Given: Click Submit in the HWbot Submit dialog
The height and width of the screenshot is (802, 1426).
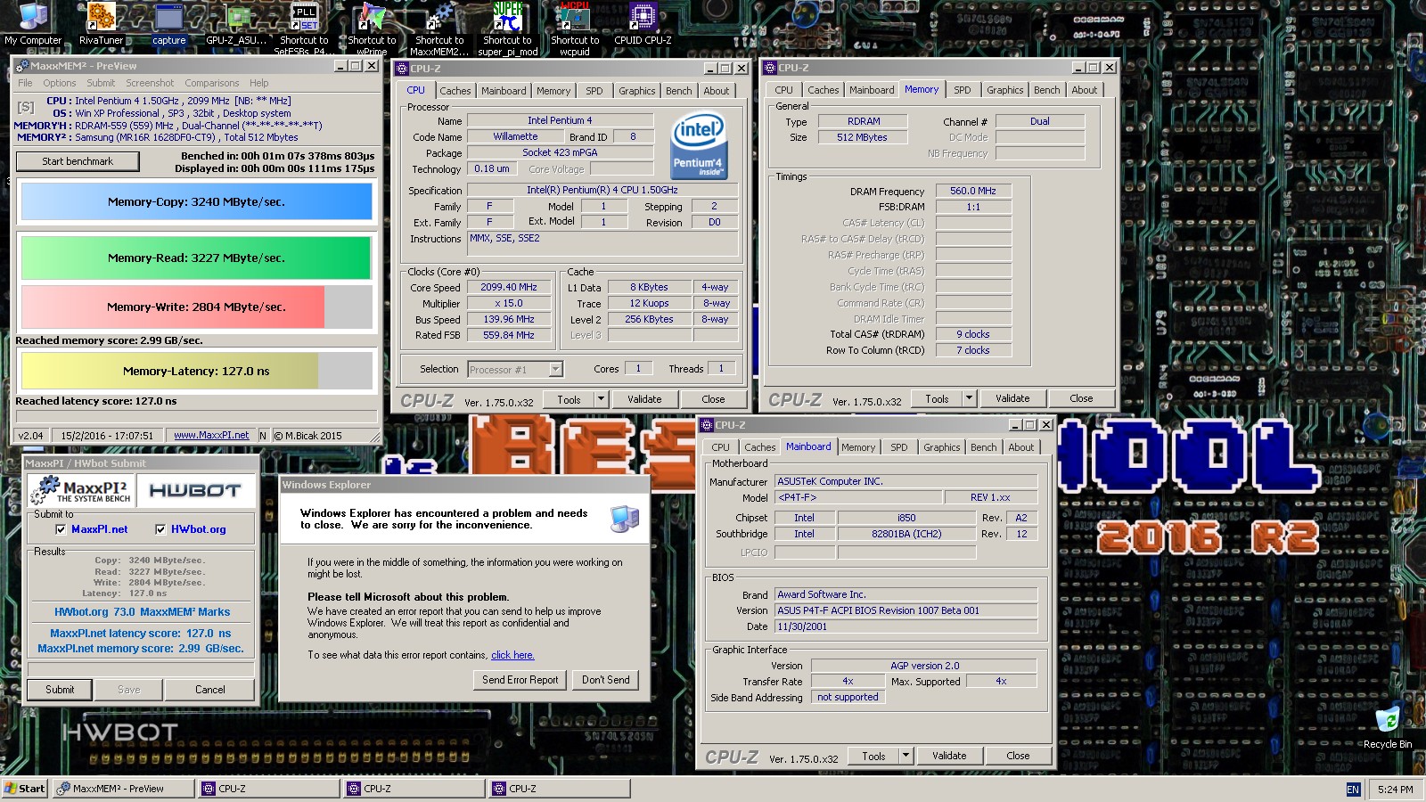Looking at the screenshot, I should click(x=60, y=690).
